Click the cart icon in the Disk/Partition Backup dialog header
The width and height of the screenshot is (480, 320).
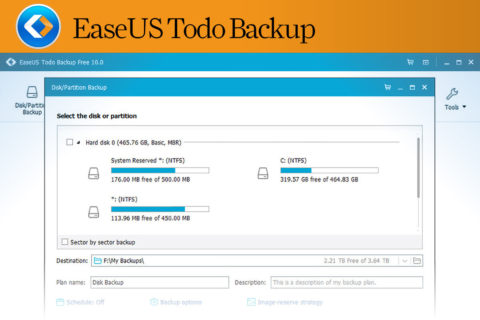tap(387, 87)
